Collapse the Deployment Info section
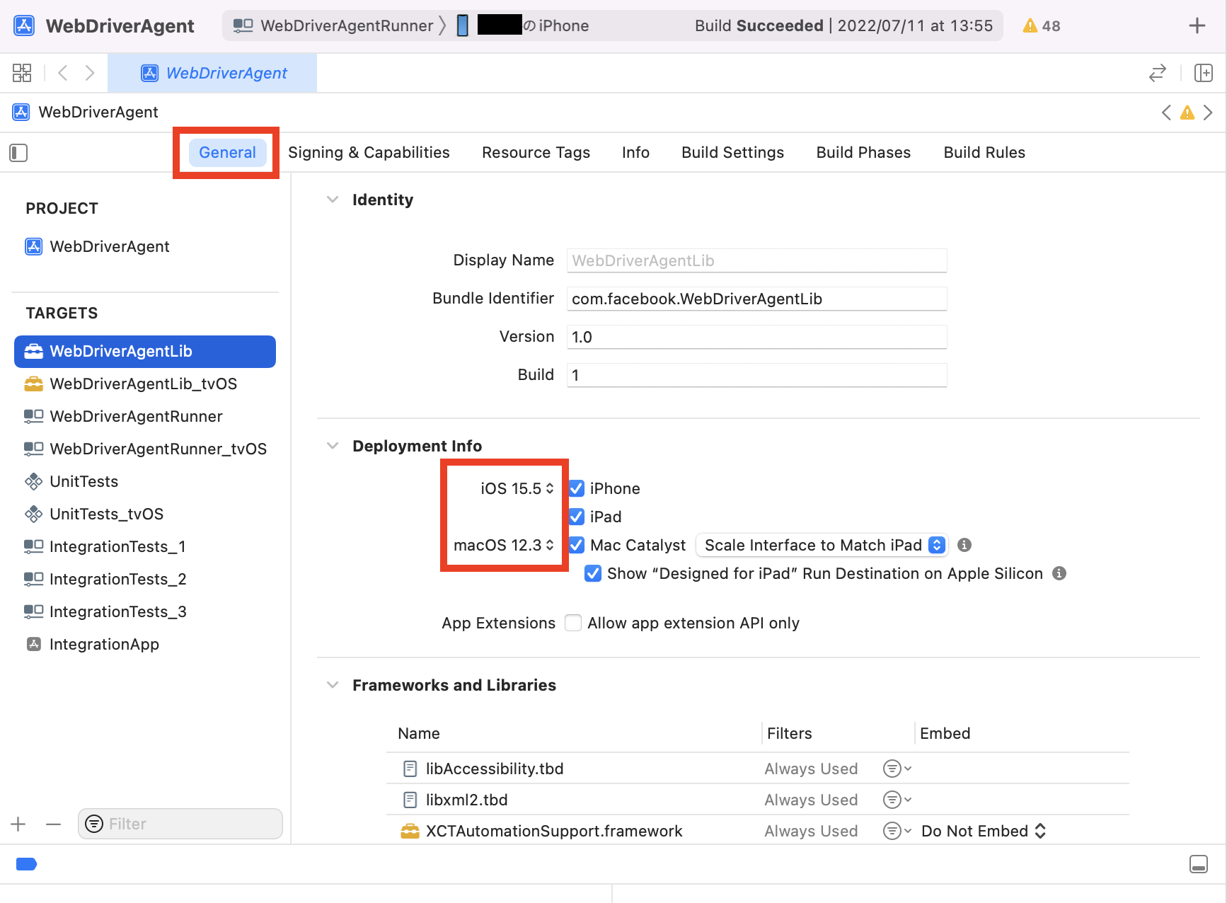This screenshot has width=1227, height=903. [x=333, y=446]
